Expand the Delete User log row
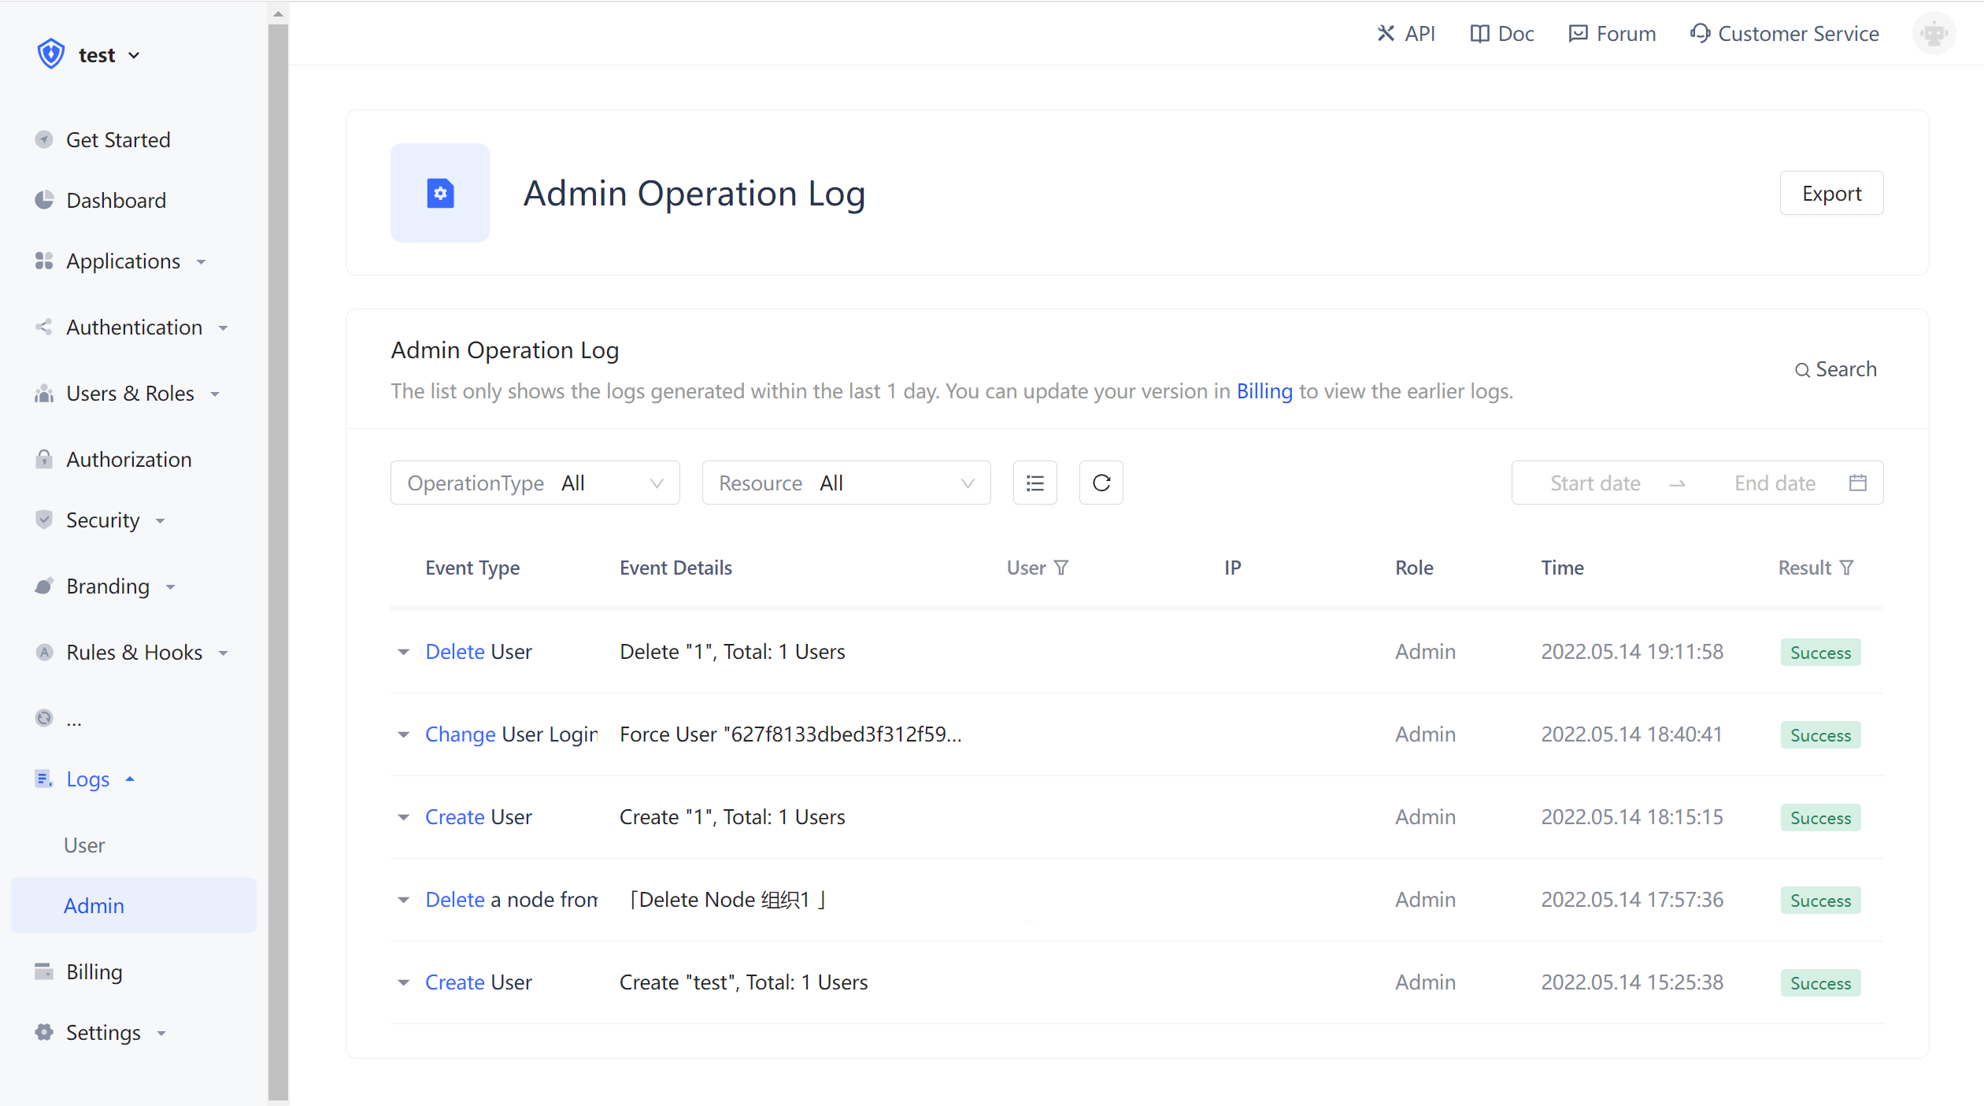 403,652
